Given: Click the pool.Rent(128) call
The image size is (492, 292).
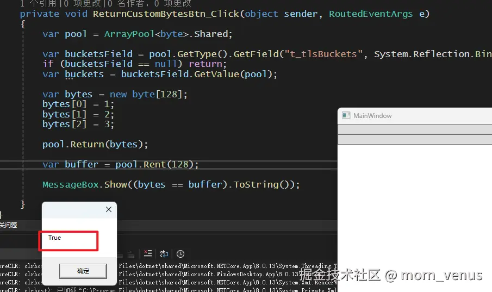Looking at the screenshot, I should (x=154, y=165).
